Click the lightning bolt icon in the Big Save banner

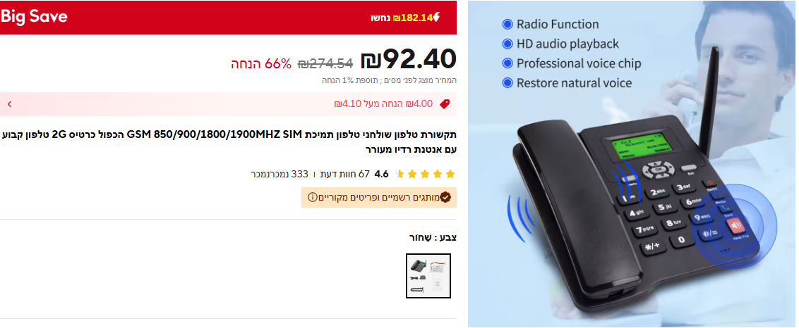pos(436,18)
